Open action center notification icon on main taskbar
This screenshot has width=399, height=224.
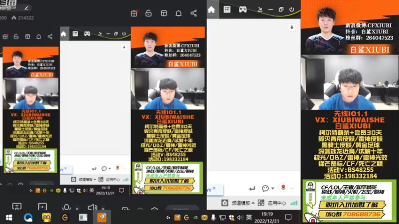pos(288,218)
